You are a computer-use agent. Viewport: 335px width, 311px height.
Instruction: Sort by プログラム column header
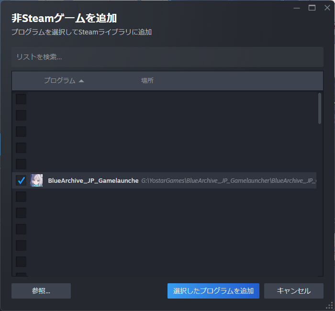(64, 80)
